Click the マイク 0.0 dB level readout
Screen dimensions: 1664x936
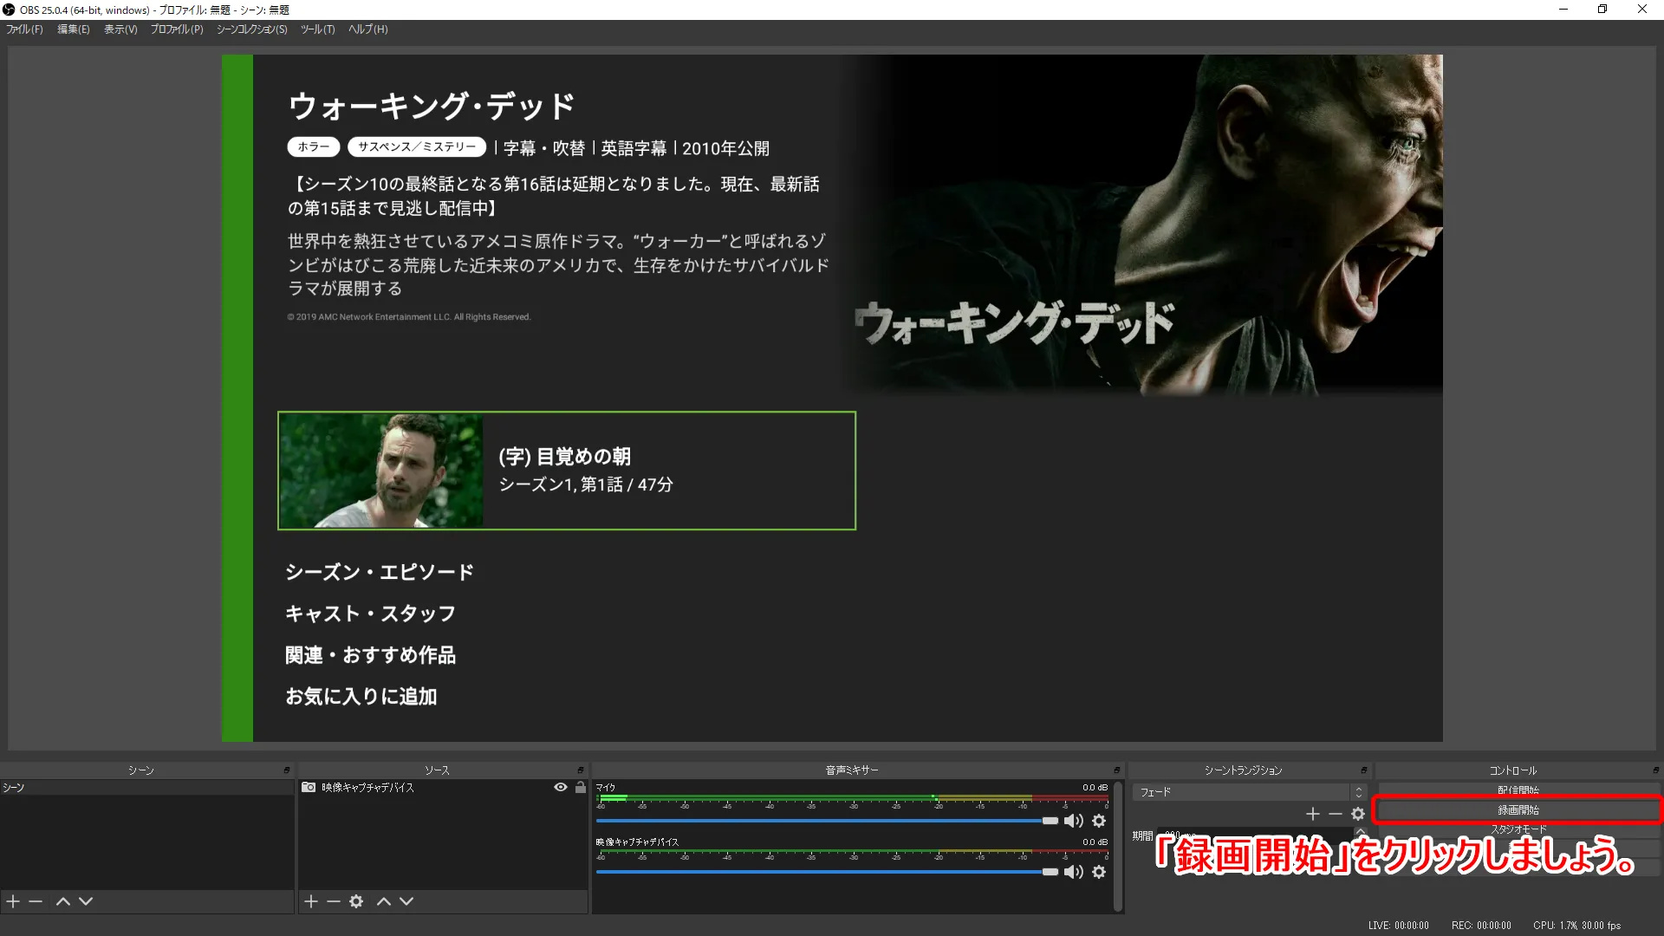click(x=1095, y=788)
